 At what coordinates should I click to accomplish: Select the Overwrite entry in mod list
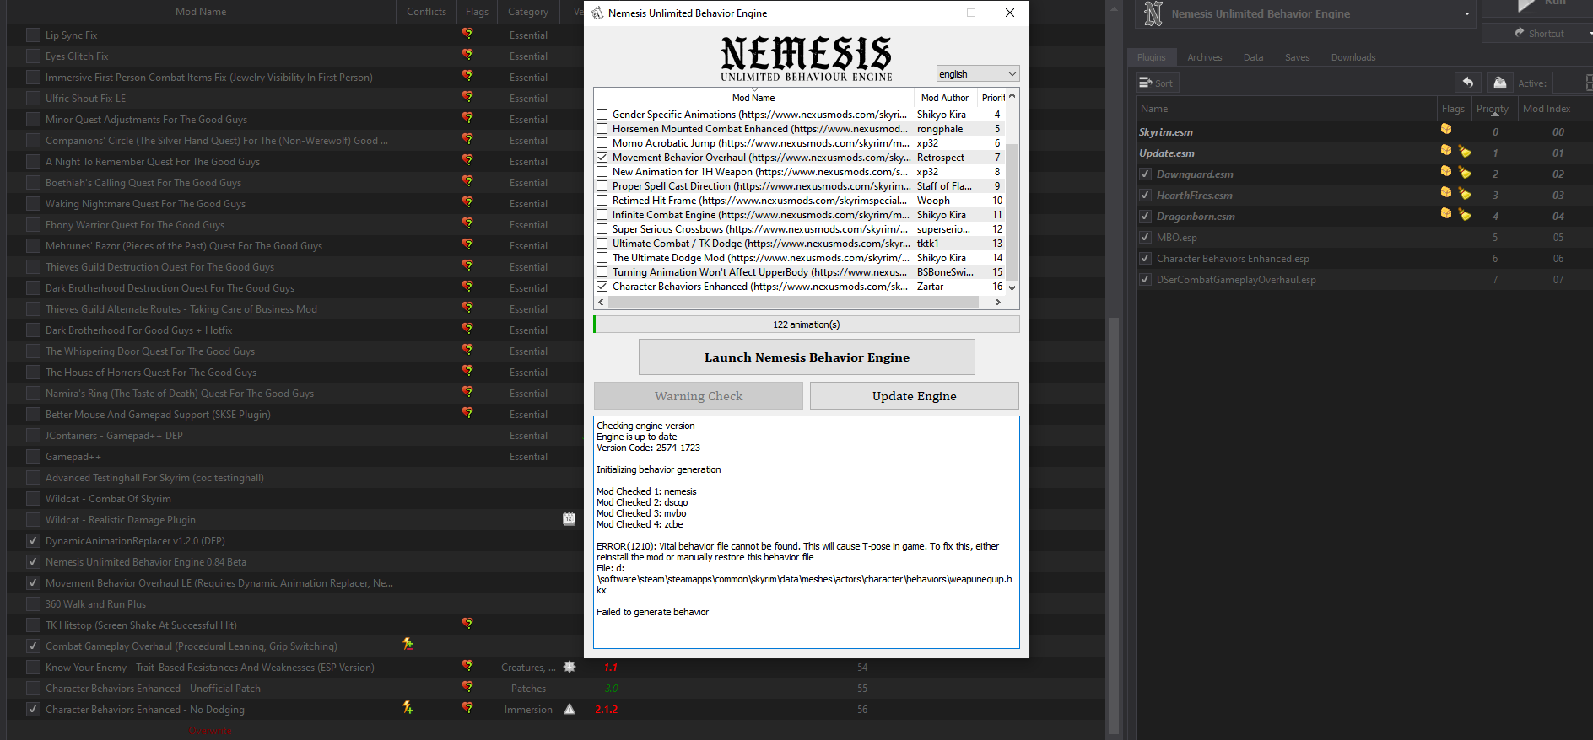(209, 731)
